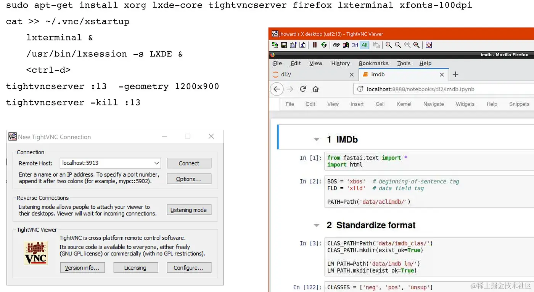Click the site info icon in address bar

tap(360, 89)
